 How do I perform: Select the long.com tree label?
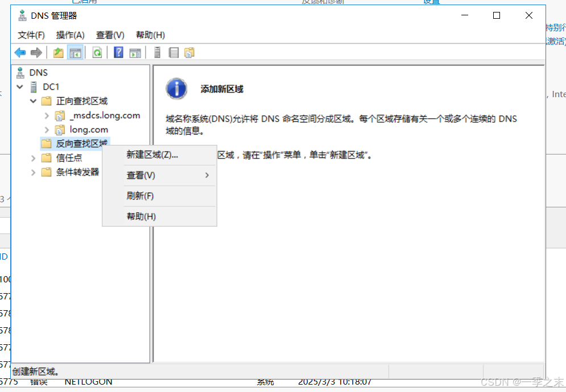tap(89, 130)
